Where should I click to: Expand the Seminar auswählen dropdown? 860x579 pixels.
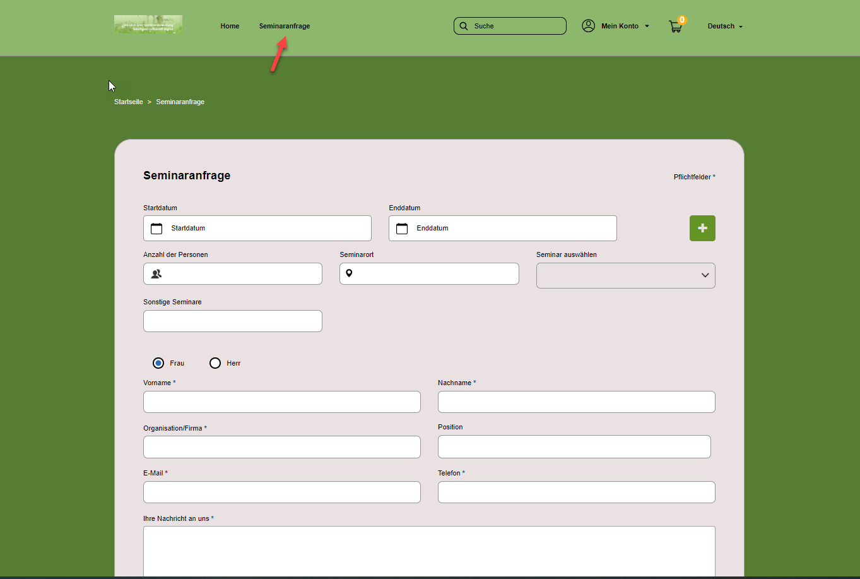[x=625, y=275]
